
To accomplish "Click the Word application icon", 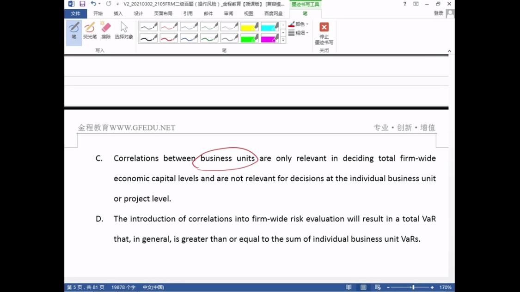I will 71,4.
